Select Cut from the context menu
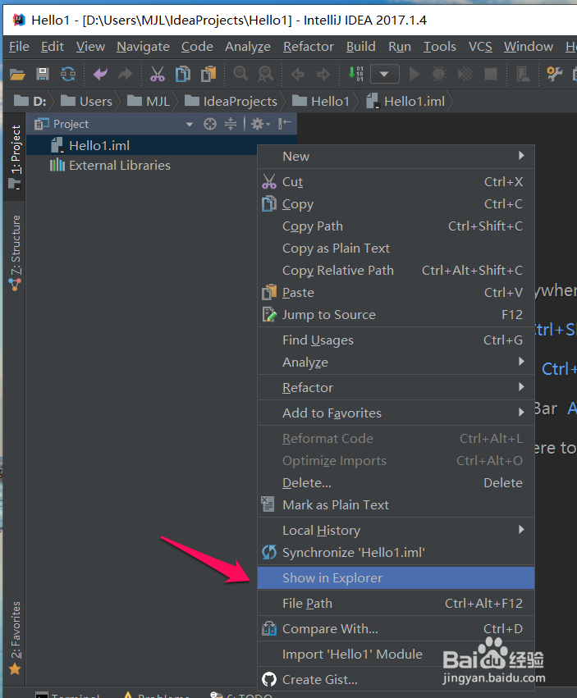 pyautogui.click(x=396, y=181)
